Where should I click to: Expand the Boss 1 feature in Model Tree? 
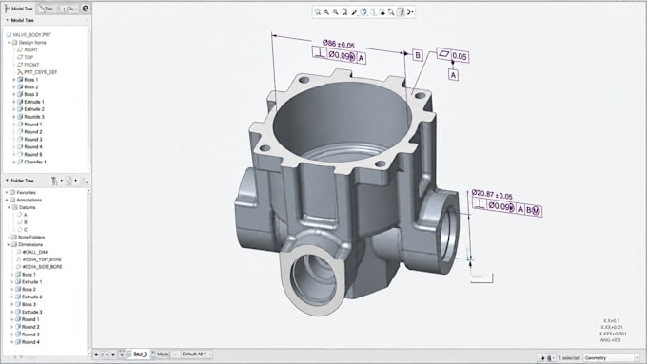(14, 80)
